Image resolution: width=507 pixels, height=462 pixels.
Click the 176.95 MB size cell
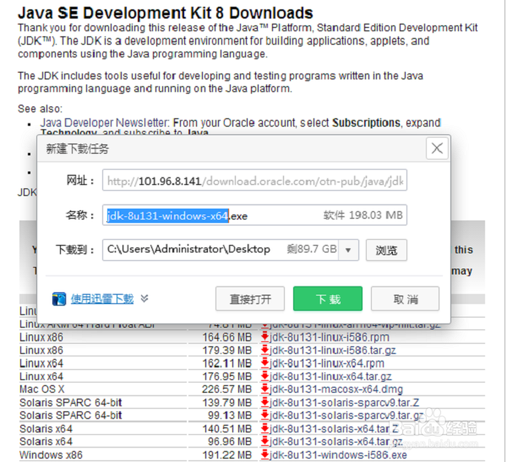coord(227,377)
